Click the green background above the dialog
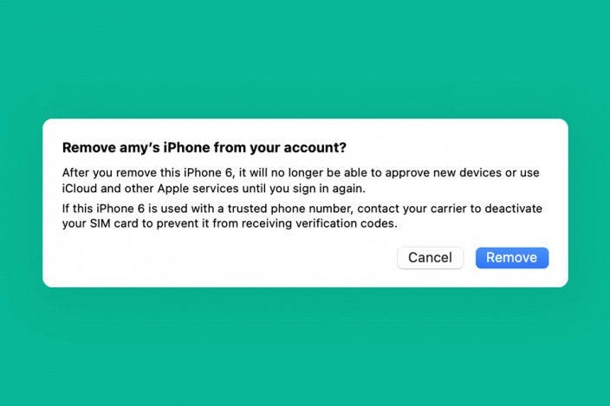The width and height of the screenshot is (610, 406). 305,58
